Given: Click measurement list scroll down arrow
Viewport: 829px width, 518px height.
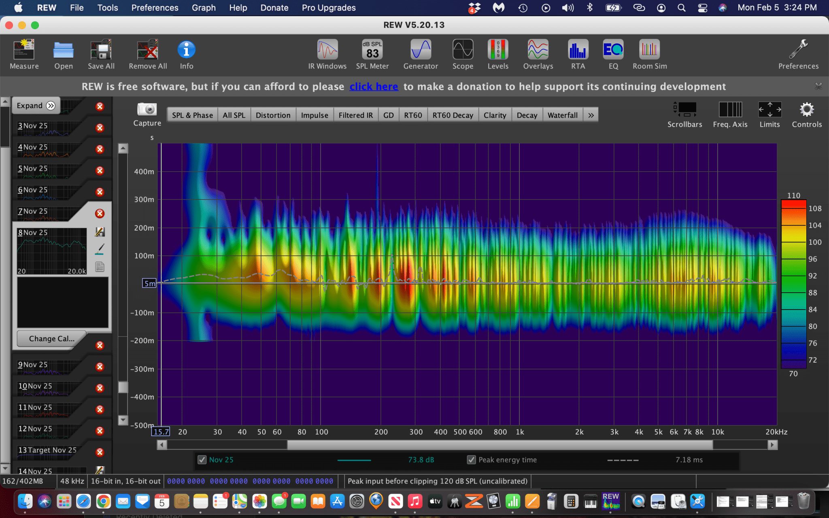Looking at the screenshot, I should point(5,469).
